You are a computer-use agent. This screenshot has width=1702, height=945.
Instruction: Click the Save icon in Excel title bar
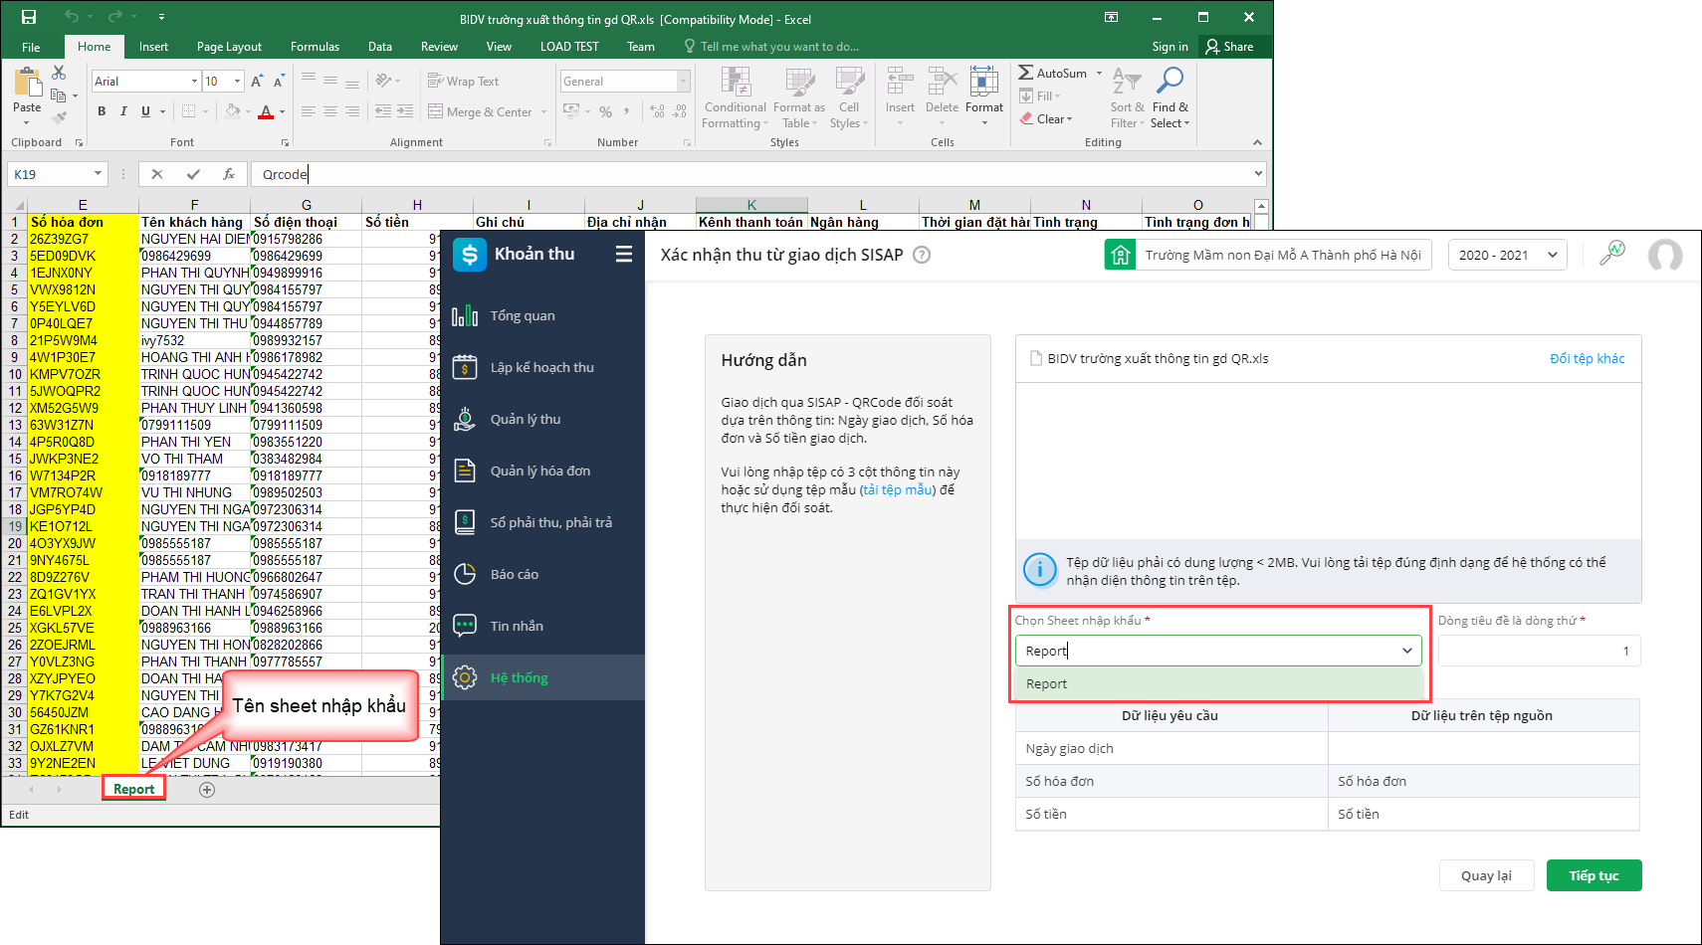pos(29,17)
